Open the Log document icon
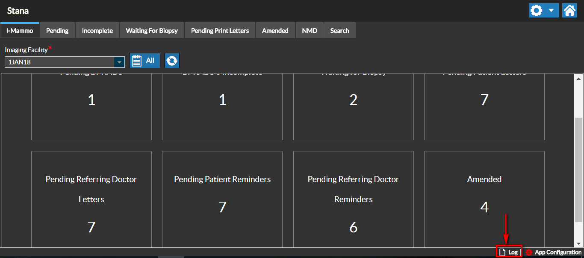 (x=503, y=252)
